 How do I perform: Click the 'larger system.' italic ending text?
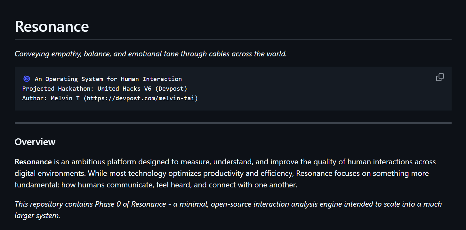(37, 216)
